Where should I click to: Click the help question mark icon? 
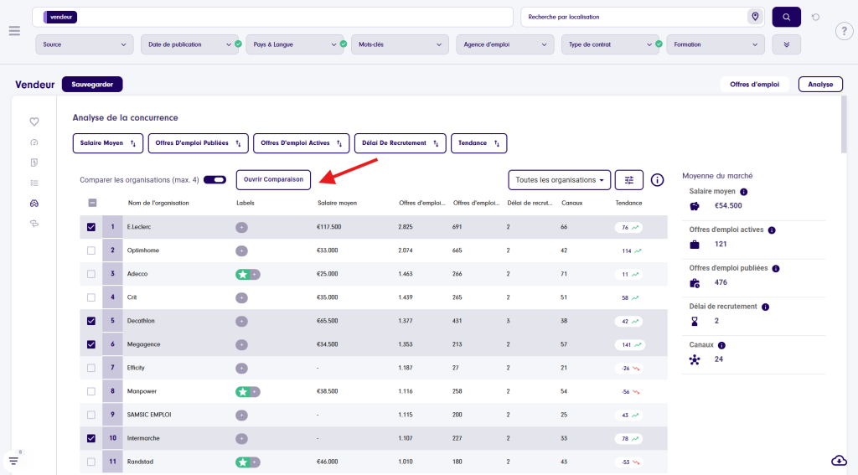844,32
